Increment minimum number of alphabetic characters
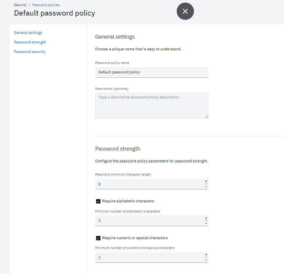This screenshot has width=284, height=274. coord(206,218)
